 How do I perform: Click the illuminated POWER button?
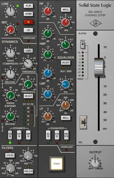(x=57, y=164)
